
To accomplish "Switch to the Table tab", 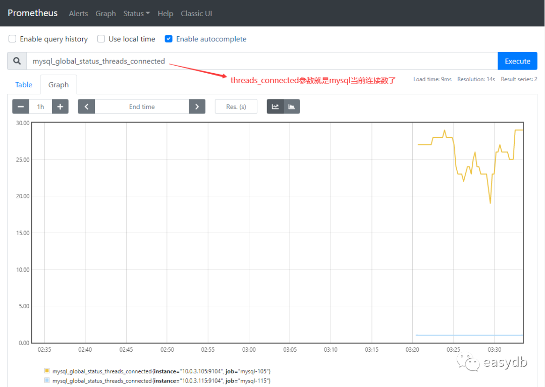I will [x=24, y=85].
